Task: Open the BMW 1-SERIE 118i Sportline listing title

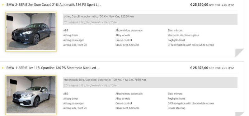Action: click(52, 68)
